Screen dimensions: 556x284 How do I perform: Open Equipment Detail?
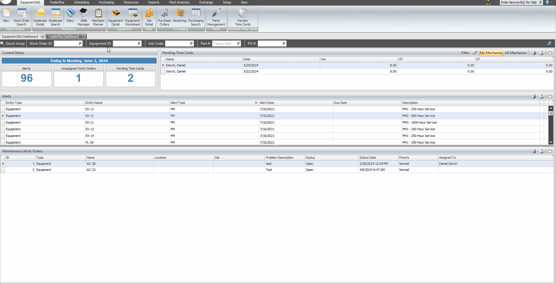click(116, 17)
